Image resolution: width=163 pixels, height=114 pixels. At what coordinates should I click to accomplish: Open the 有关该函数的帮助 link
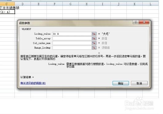[x=33, y=83]
